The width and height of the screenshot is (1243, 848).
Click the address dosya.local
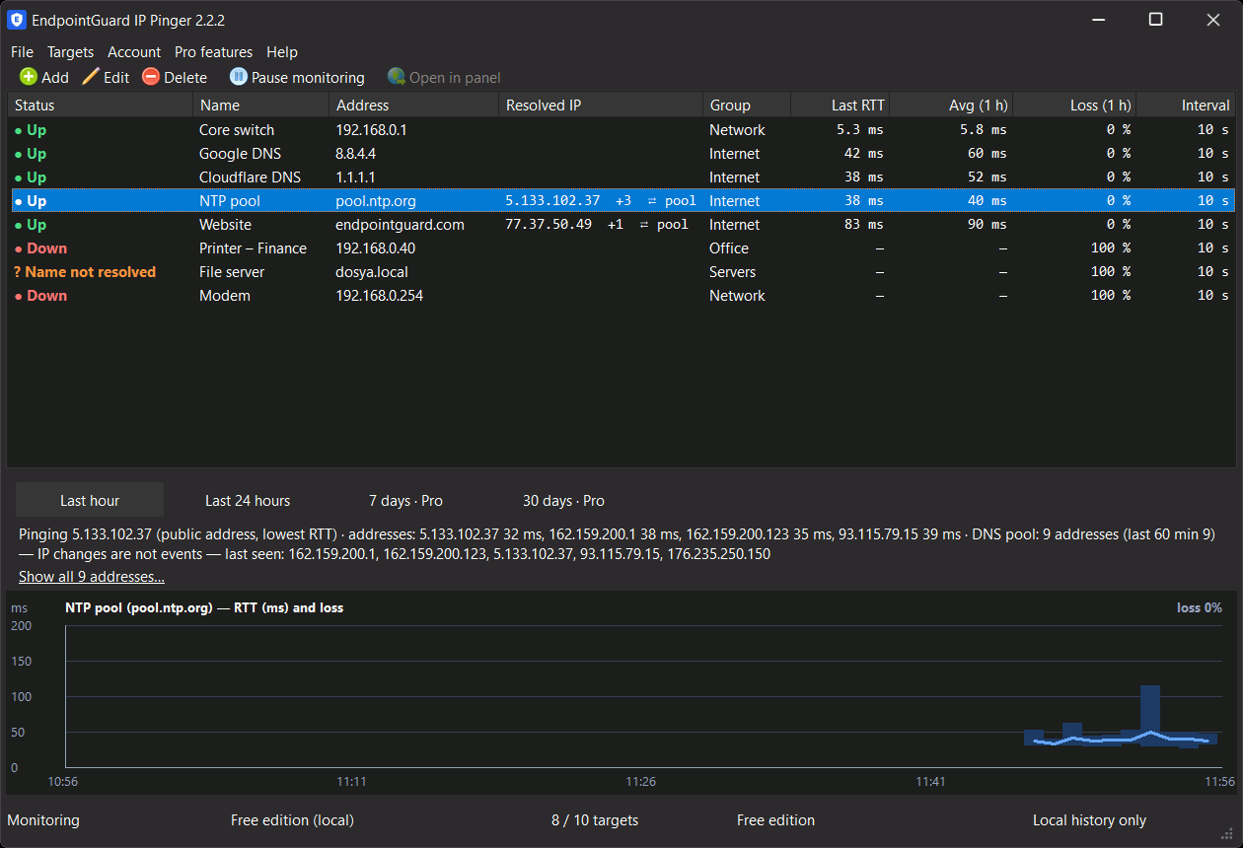372,272
